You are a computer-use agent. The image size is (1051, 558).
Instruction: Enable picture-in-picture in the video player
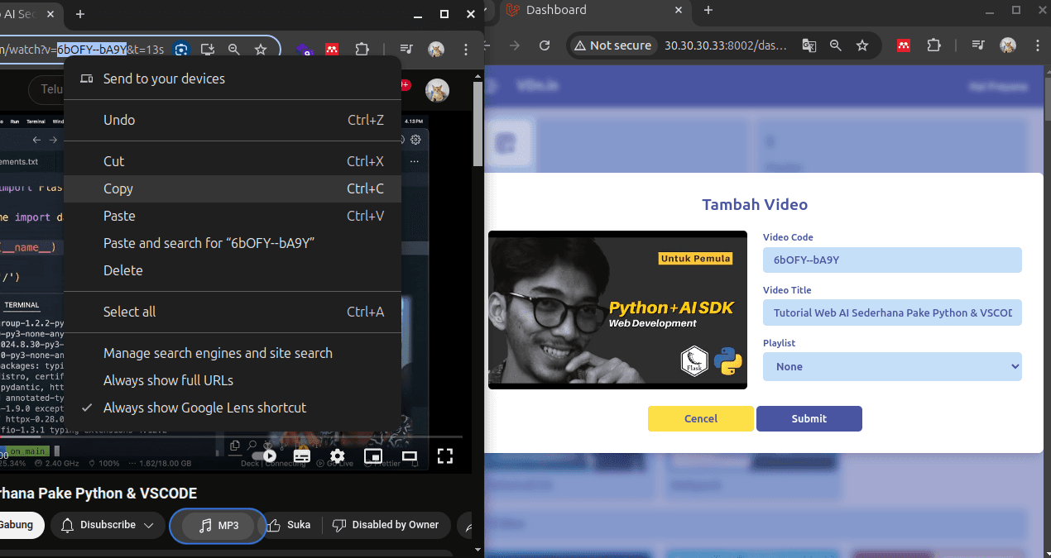pos(373,455)
